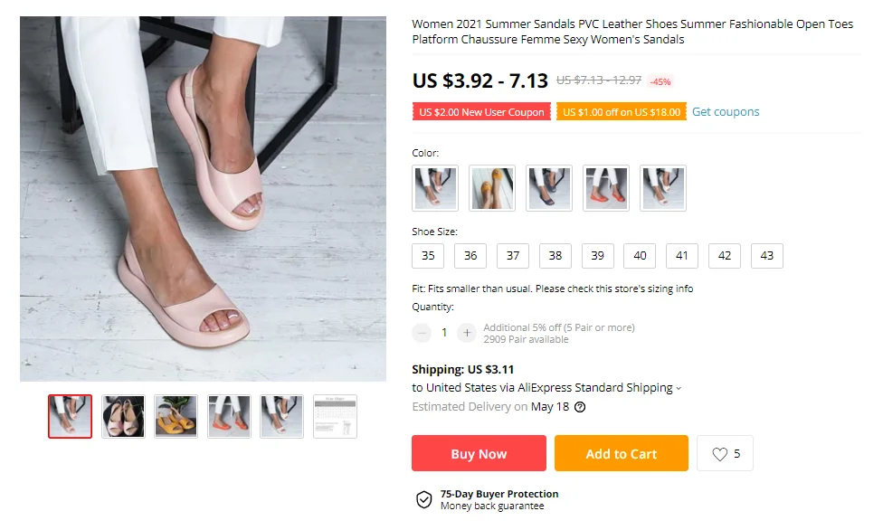View the size chart thumbnail

(x=335, y=416)
